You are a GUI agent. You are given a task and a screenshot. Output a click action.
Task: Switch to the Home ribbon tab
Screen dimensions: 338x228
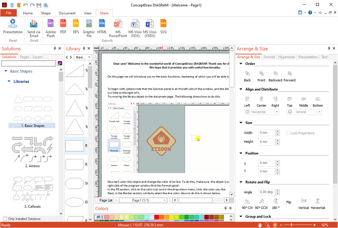(28, 13)
